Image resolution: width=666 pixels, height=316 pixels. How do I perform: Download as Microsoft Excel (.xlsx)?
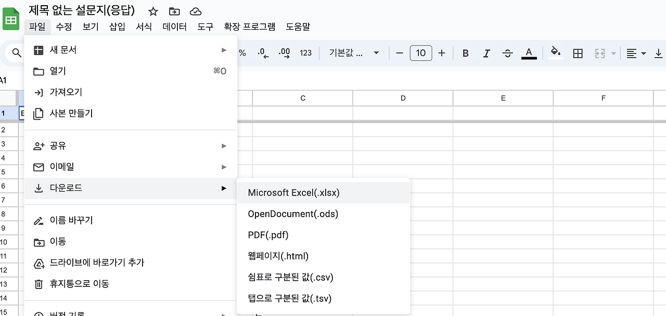coord(293,192)
